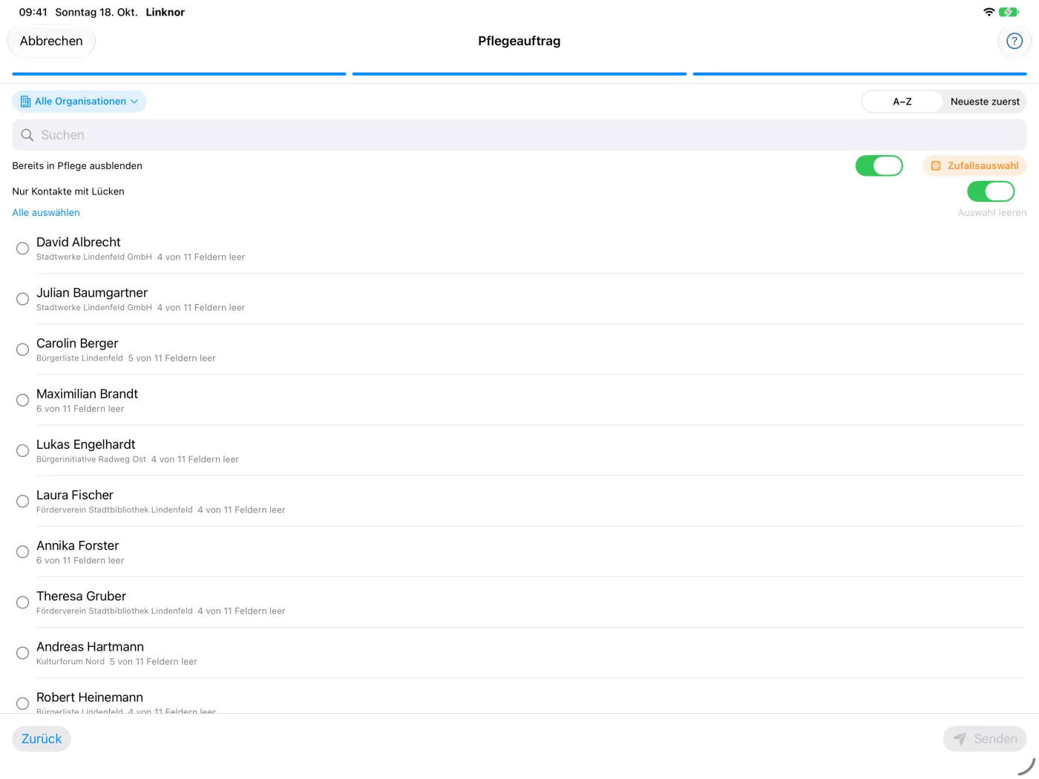Select Theresa Gruber radio button
Screen dimensions: 1039x779
click(x=23, y=602)
